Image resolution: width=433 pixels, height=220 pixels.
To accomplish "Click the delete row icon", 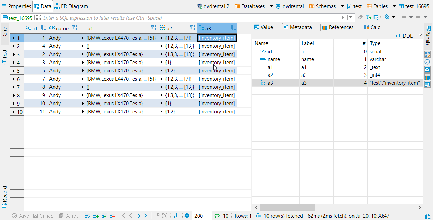I will pos(113,216).
